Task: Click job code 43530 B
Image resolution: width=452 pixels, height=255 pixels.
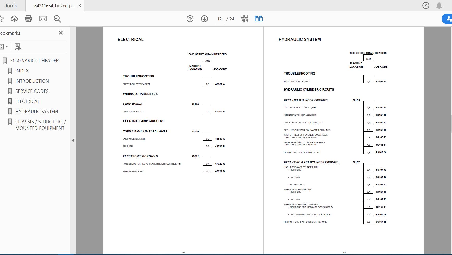Action: pyautogui.click(x=220, y=147)
